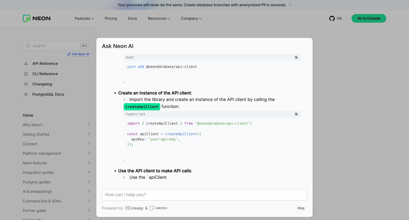Click the Neon logo in Powered by footer

tap(158, 208)
